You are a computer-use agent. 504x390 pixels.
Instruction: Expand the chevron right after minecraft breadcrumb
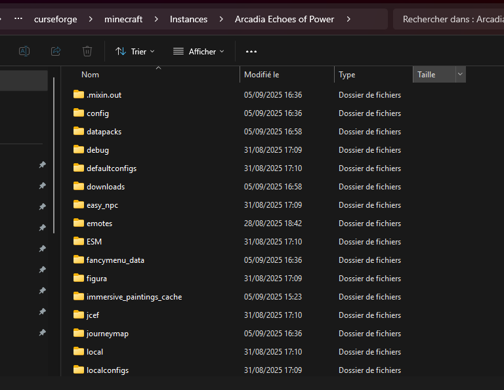(156, 19)
